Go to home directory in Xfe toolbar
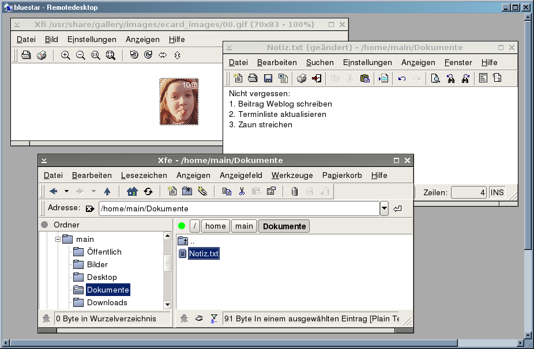This screenshot has width=534, height=349. (132, 191)
